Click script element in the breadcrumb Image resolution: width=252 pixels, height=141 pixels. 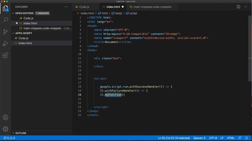[x=133, y=13]
